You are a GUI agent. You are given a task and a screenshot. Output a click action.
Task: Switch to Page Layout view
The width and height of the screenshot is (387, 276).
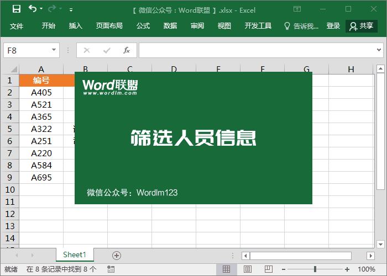coord(246,269)
